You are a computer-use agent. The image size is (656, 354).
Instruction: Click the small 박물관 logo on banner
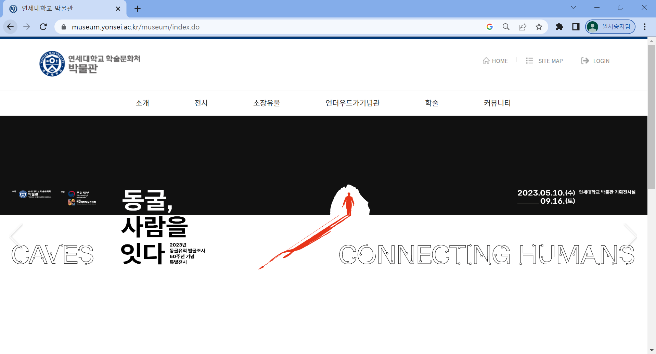[35, 194]
